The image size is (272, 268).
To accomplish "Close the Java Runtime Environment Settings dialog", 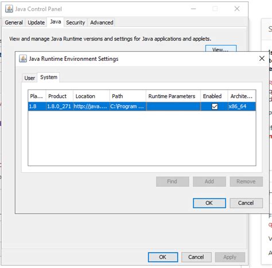I will click(262, 59).
